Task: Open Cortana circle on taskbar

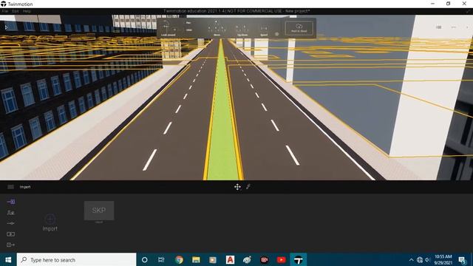Action: click(145, 259)
